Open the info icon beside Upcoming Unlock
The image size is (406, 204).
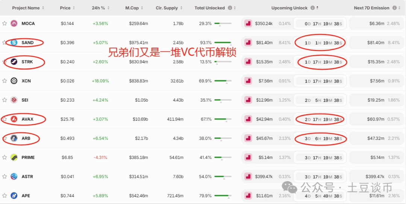[x=312, y=8]
